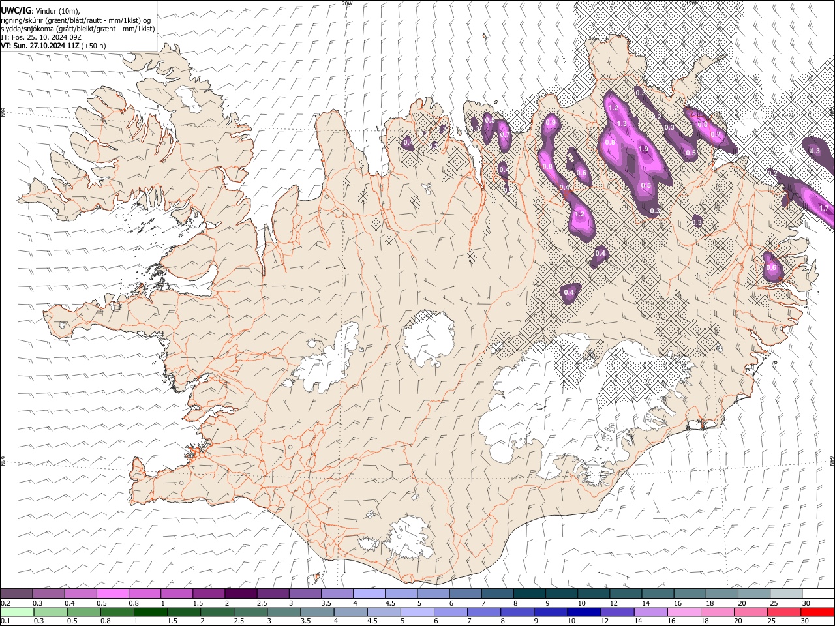Click the light pink swatch between 16 and 18 in the bottom legend row
The height and width of the screenshot is (626, 835).
point(684,612)
